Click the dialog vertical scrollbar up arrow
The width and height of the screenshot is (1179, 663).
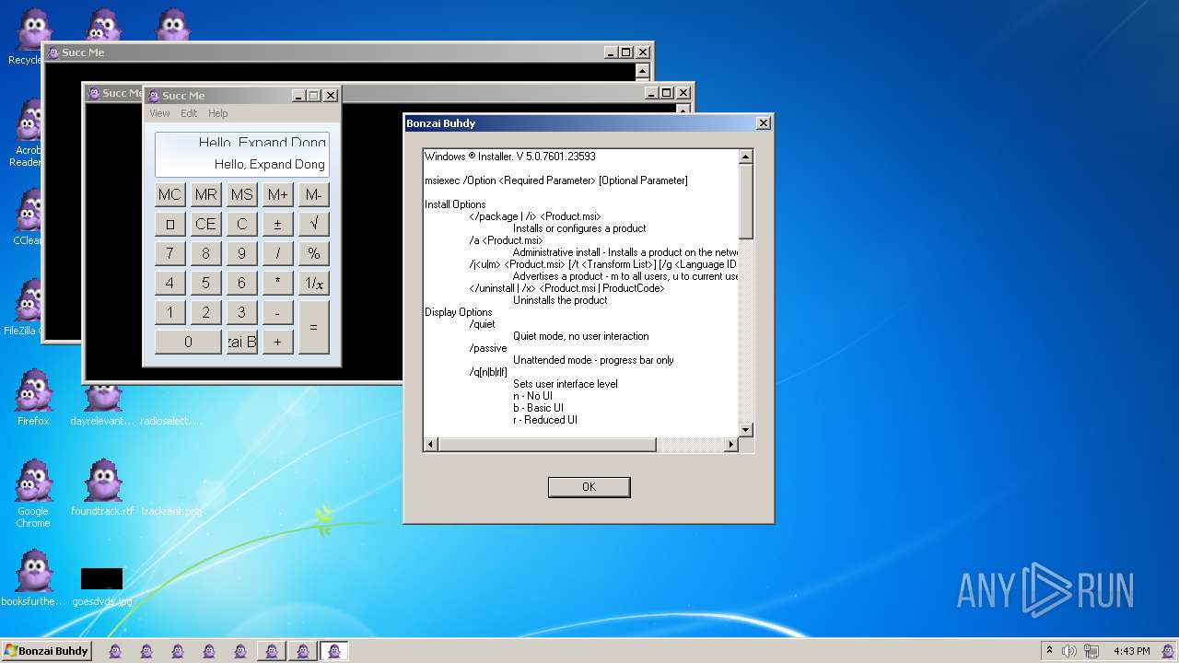tap(746, 157)
